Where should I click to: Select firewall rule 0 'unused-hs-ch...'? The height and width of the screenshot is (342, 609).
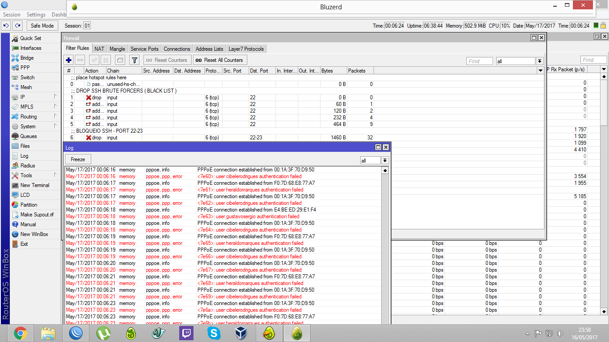point(303,84)
